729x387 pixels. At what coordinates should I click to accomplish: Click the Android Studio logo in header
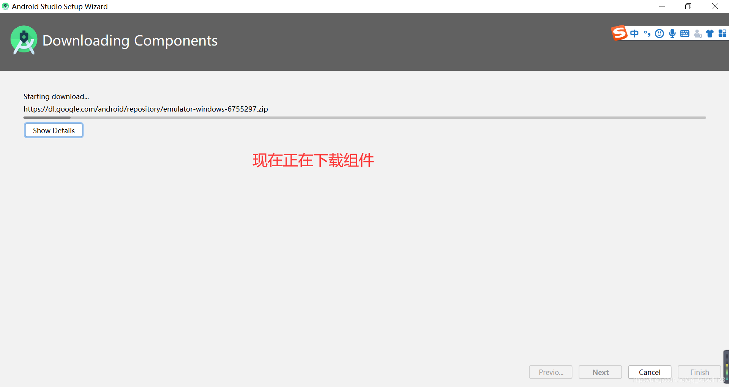(x=24, y=40)
